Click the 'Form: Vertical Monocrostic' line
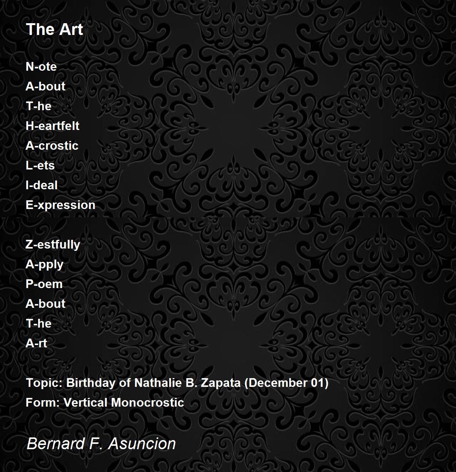Image resolution: width=456 pixels, height=472 pixels. tap(105, 402)
